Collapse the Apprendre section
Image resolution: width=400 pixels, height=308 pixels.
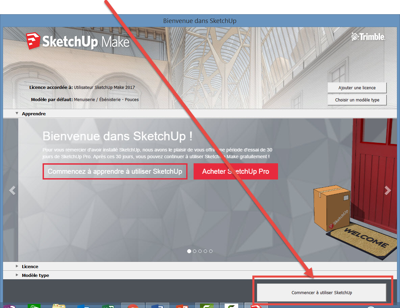point(17,114)
